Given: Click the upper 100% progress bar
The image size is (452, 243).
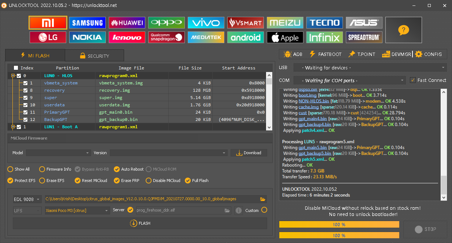Looking at the screenshot, I should [339, 225].
